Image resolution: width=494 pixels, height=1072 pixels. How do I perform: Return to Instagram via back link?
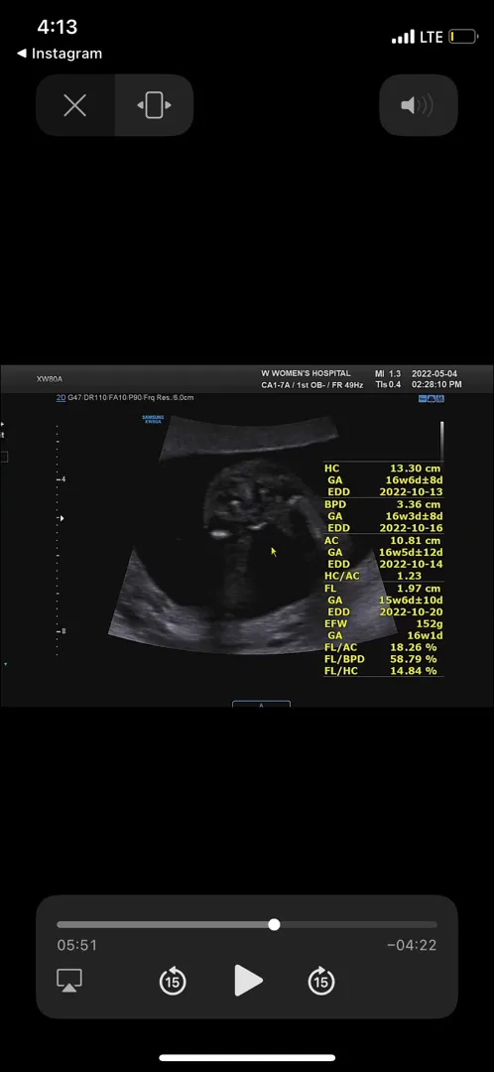pyautogui.click(x=60, y=54)
